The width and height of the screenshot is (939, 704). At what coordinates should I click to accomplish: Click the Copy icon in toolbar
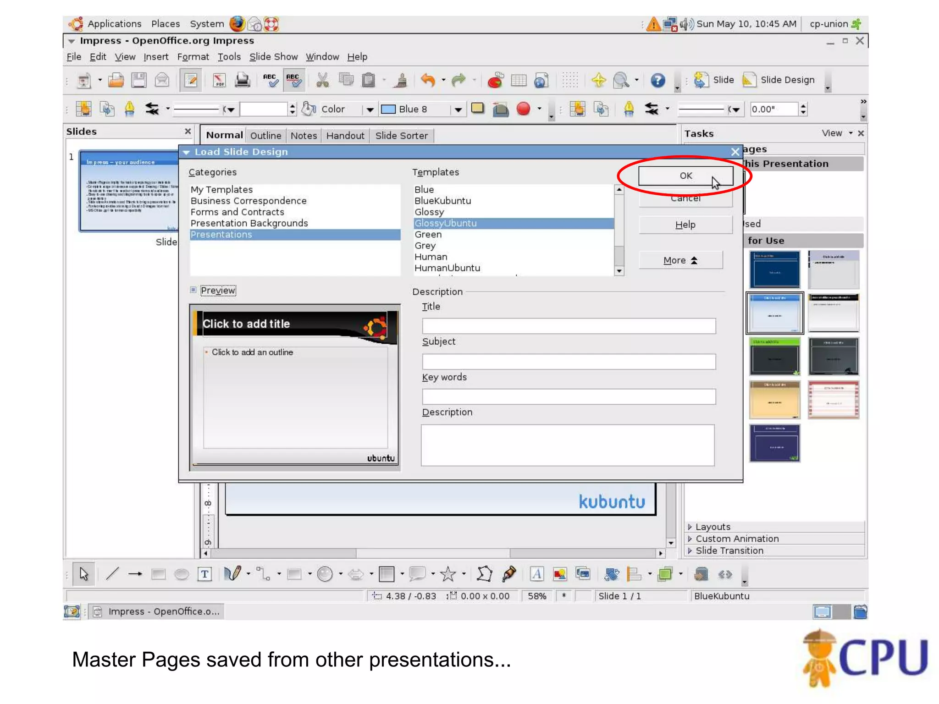click(x=346, y=81)
